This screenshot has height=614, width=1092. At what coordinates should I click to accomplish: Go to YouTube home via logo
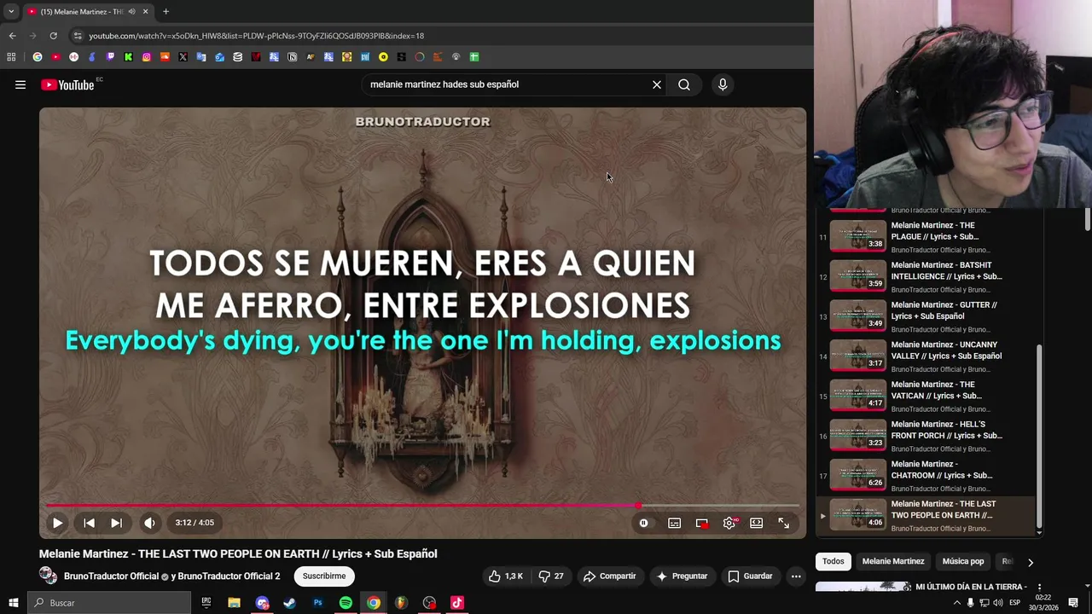click(x=67, y=84)
